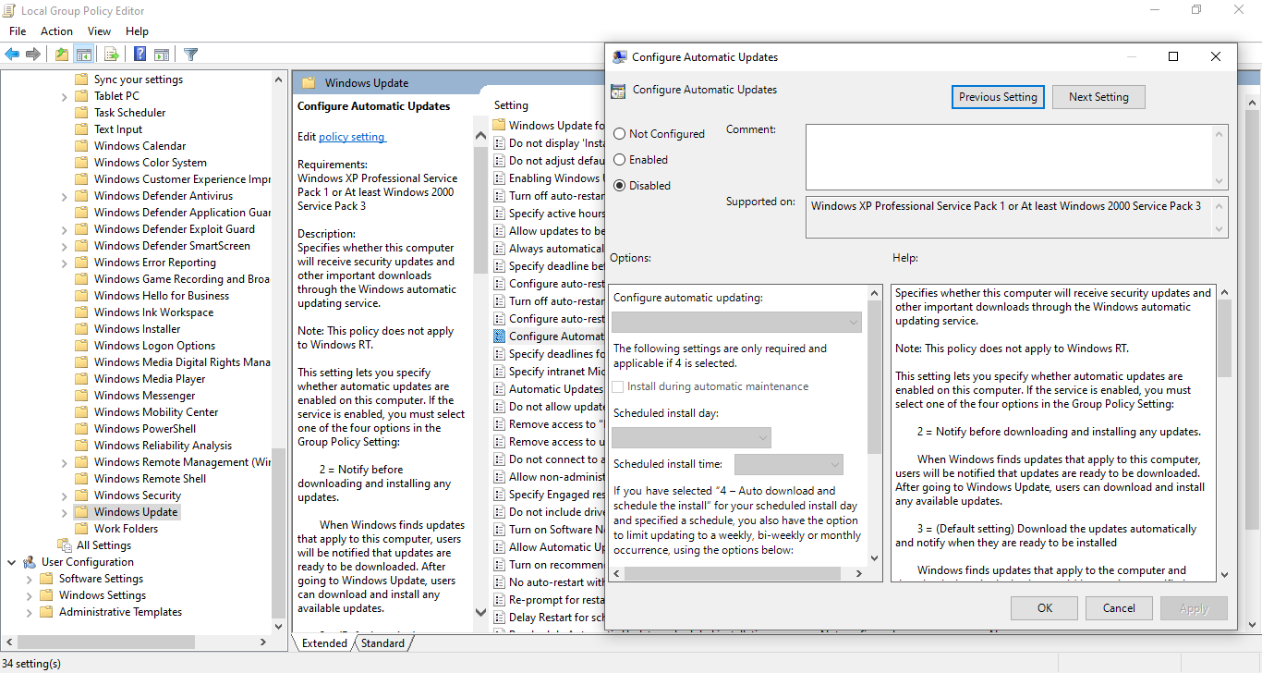Go back with the blue Back arrow
This screenshot has height=673, width=1262.
13,55
